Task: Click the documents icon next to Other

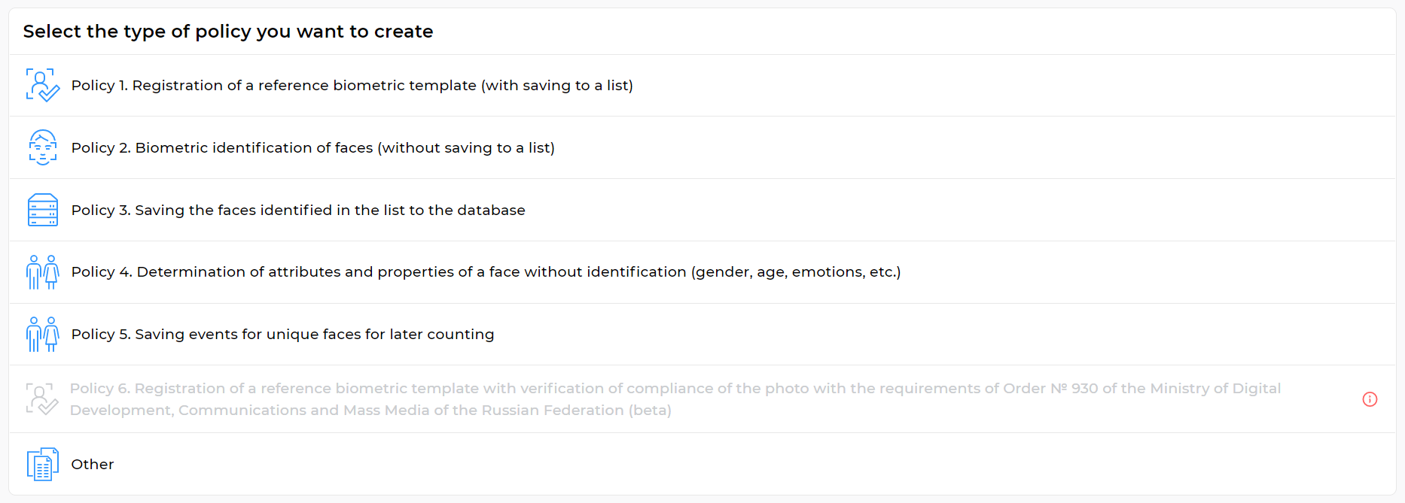Action: click(43, 464)
